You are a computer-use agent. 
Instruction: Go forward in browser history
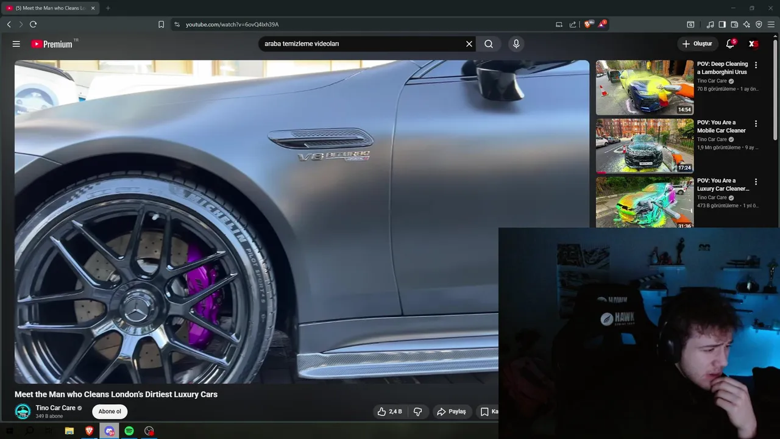[x=21, y=24]
